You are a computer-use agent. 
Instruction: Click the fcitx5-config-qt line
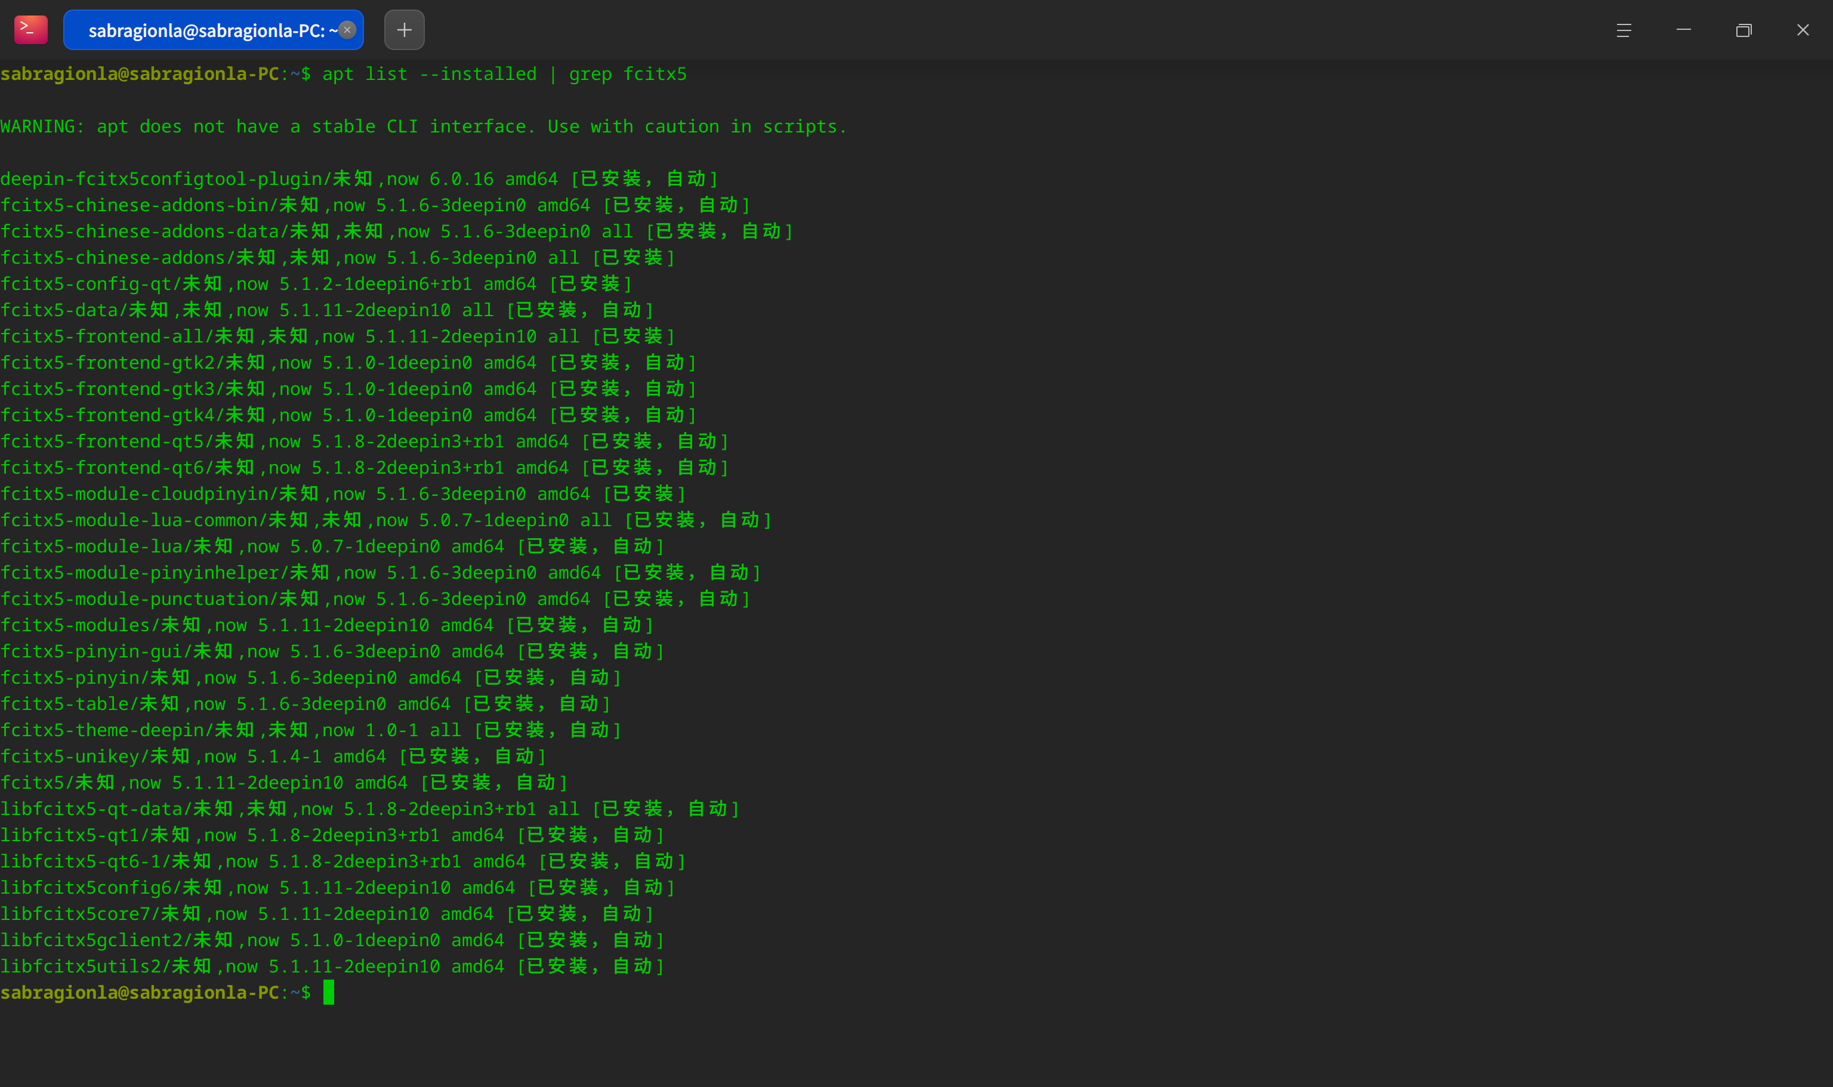tap(316, 284)
